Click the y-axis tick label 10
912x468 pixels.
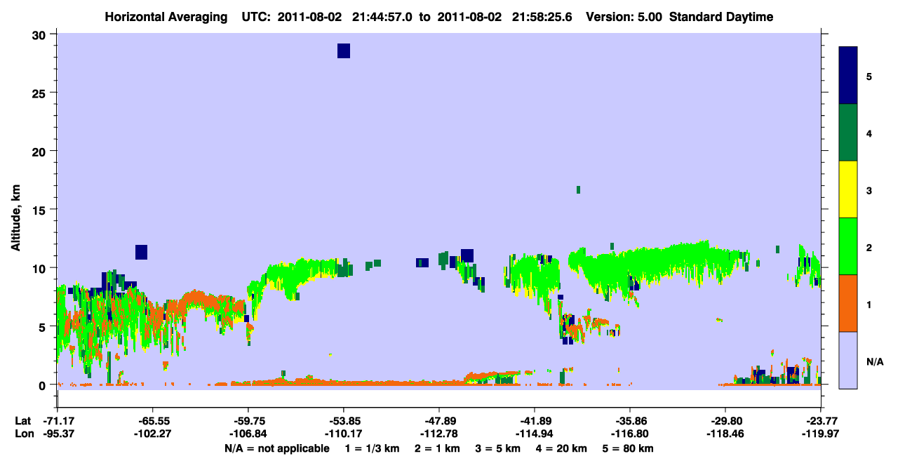pyautogui.click(x=41, y=268)
